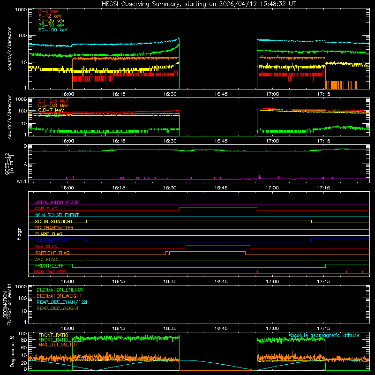375x375 pixels.
Task: Click the GOES-12 axis label
Action: click(9, 164)
